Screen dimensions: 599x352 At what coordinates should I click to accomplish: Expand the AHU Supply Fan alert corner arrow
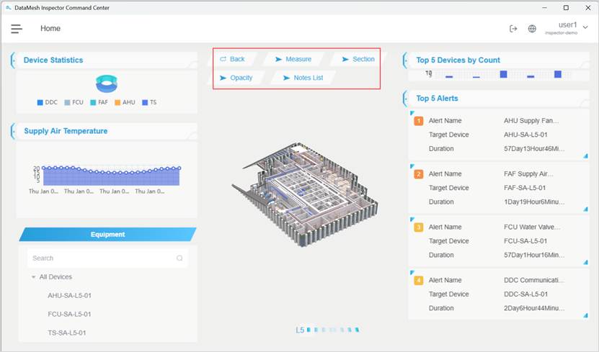click(x=585, y=155)
